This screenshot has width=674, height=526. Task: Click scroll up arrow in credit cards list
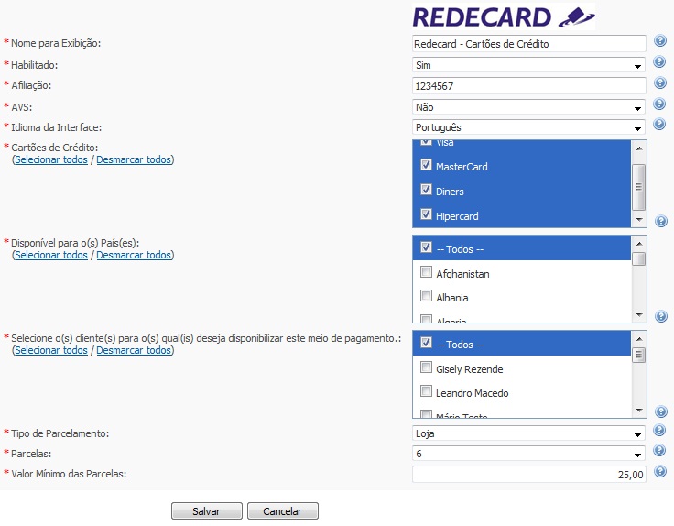(639, 148)
